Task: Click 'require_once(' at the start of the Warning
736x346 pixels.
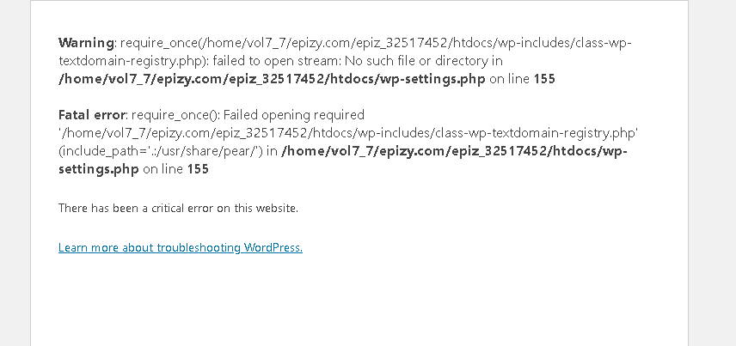Action: (x=158, y=42)
